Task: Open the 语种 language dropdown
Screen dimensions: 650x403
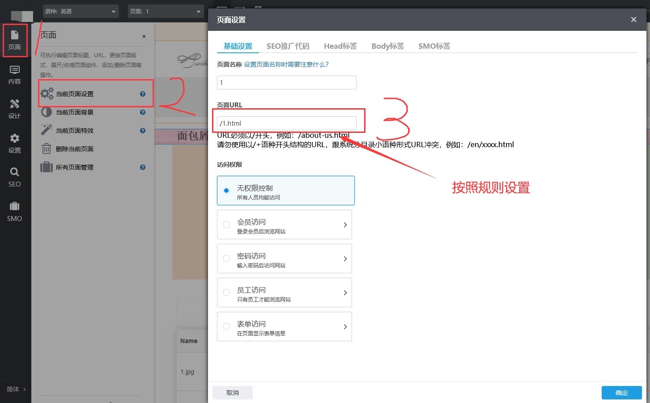Action: 81,12
